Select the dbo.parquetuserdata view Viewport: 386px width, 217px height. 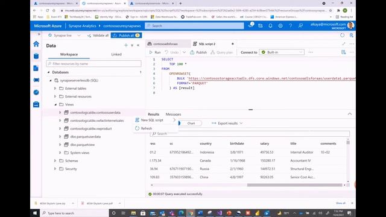click(86, 137)
